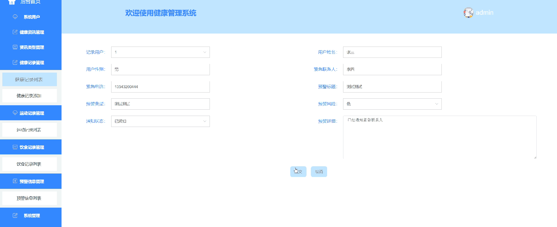Image resolution: width=557 pixels, height=227 pixels.
Task: Click the 预警标题 input field
Action: [392, 87]
